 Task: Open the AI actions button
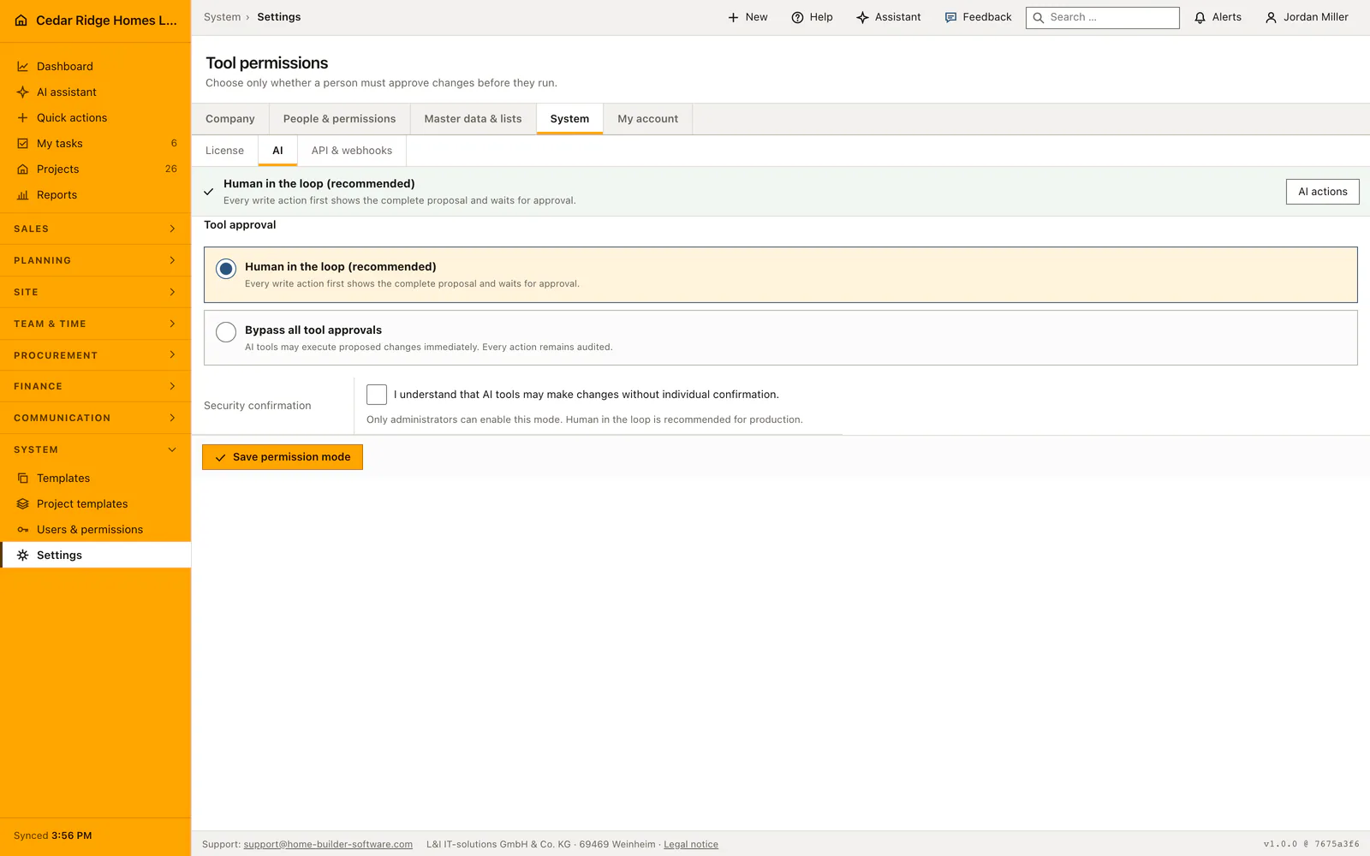pos(1322,192)
